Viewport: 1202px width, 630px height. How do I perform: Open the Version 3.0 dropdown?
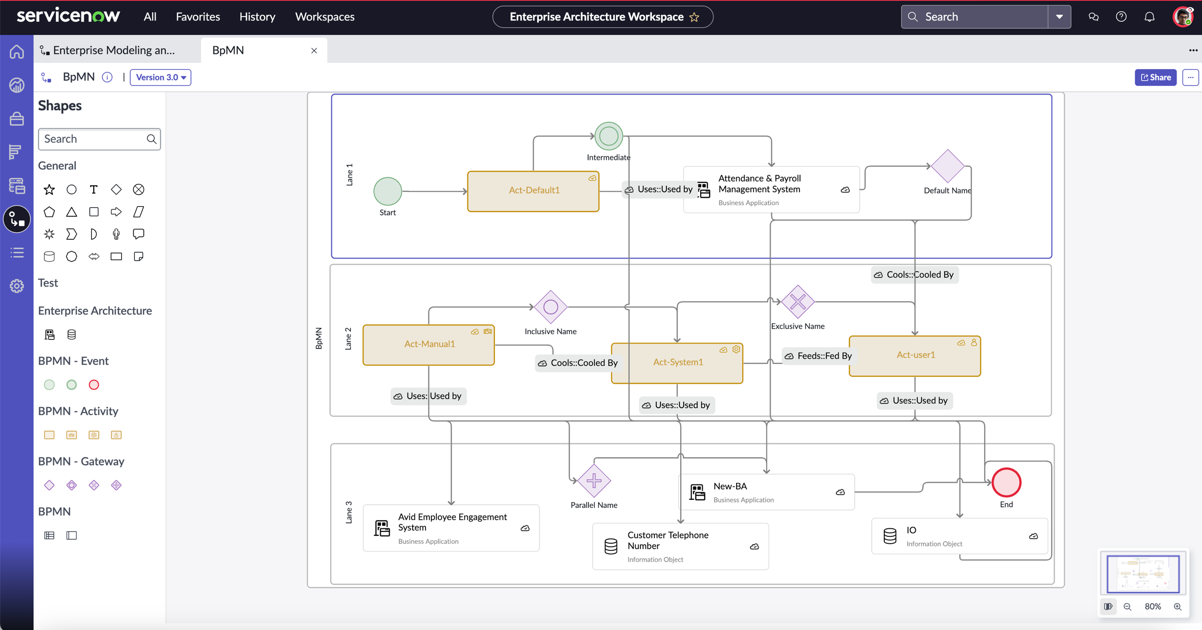click(x=161, y=77)
